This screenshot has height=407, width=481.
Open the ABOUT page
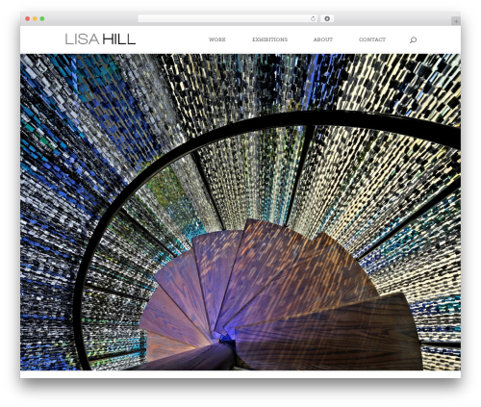[323, 39]
